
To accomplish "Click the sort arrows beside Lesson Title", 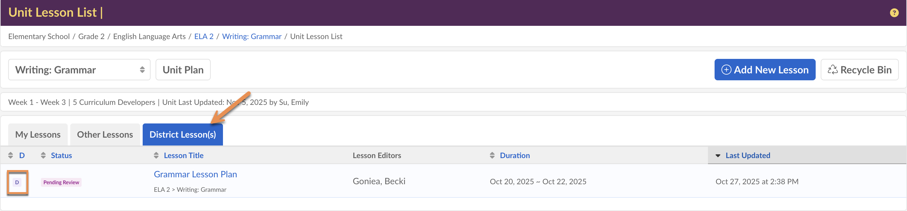I will pyautogui.click(x=156, y=155).
